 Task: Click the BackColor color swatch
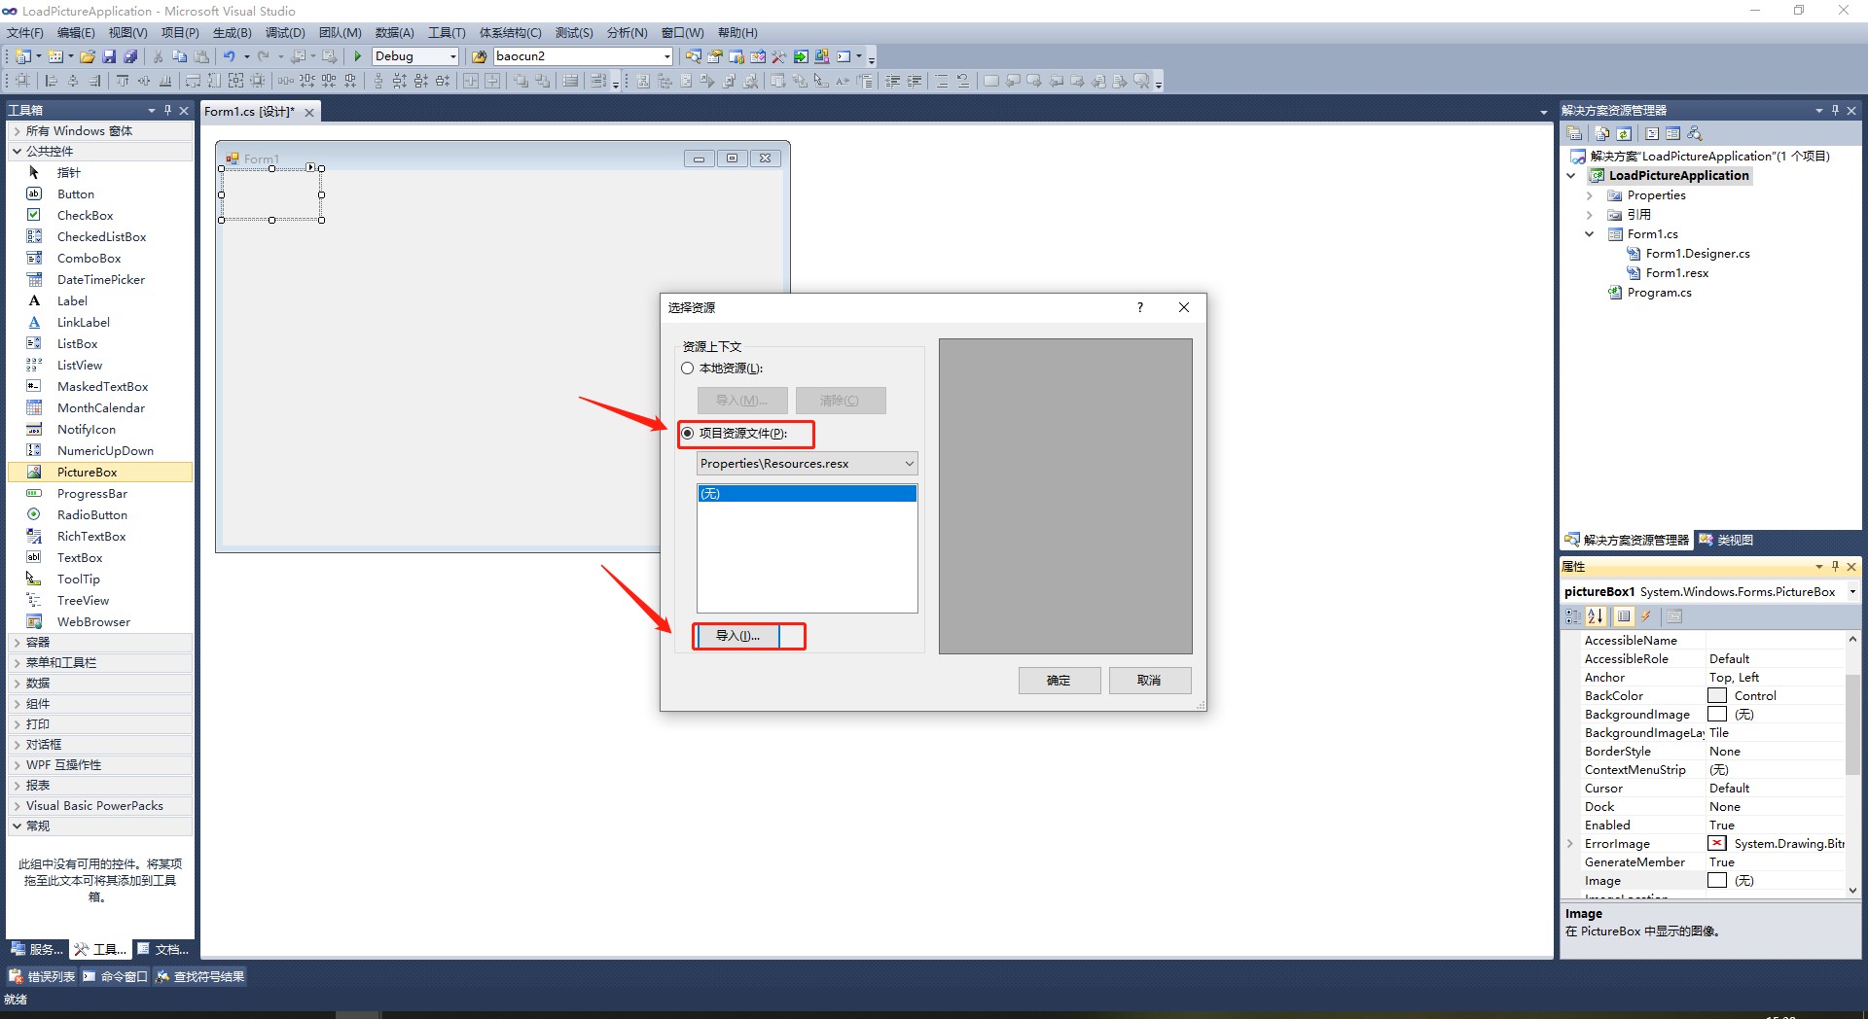[x=1715, y=695]
